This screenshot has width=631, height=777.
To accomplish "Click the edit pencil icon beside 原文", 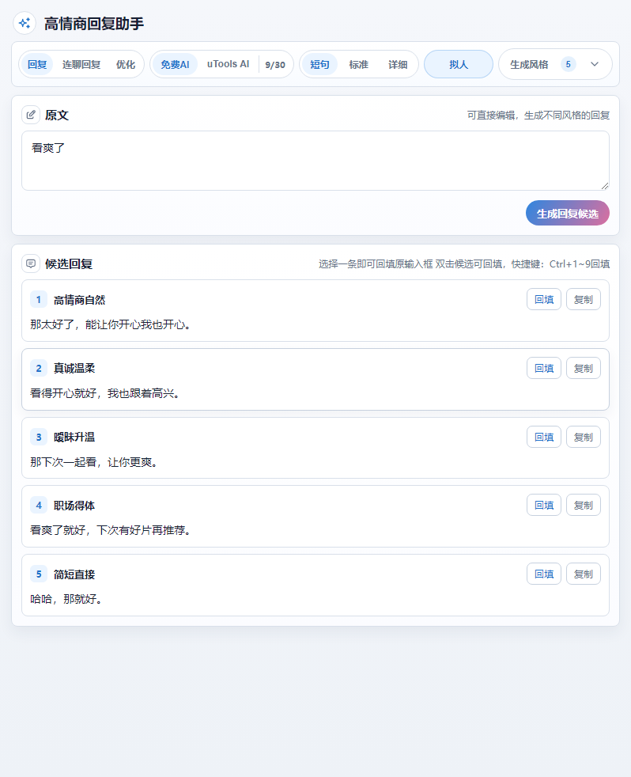I will (x=31, y=115).
